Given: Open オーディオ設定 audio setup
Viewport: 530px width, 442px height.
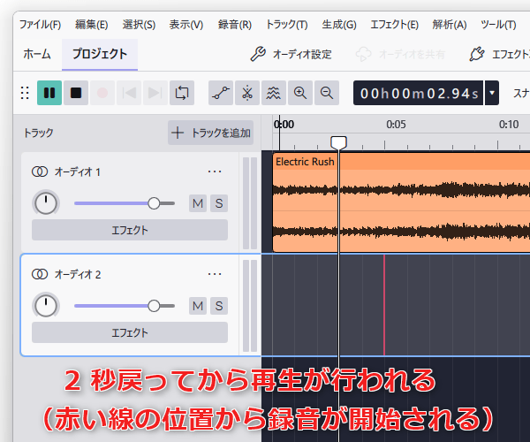Looking at the screenshot, I should (291, 54).
